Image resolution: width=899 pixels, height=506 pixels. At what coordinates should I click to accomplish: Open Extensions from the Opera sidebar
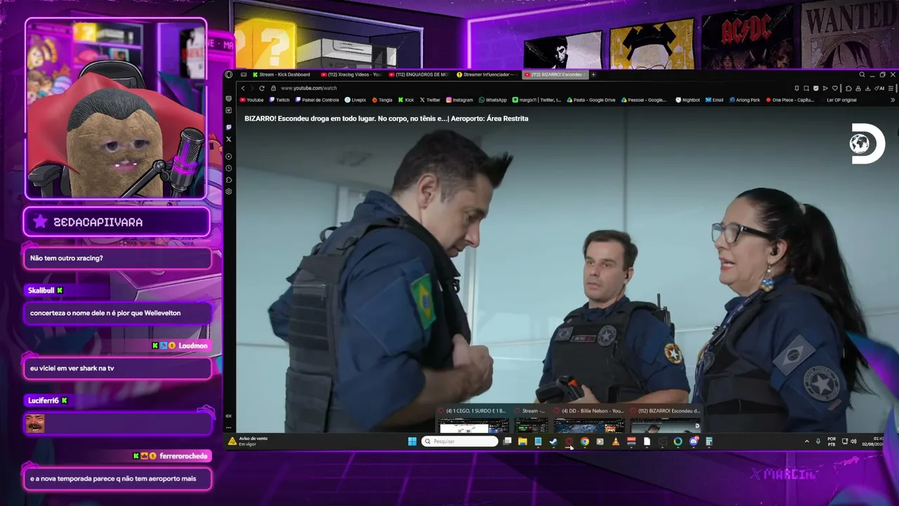(229, 180)
